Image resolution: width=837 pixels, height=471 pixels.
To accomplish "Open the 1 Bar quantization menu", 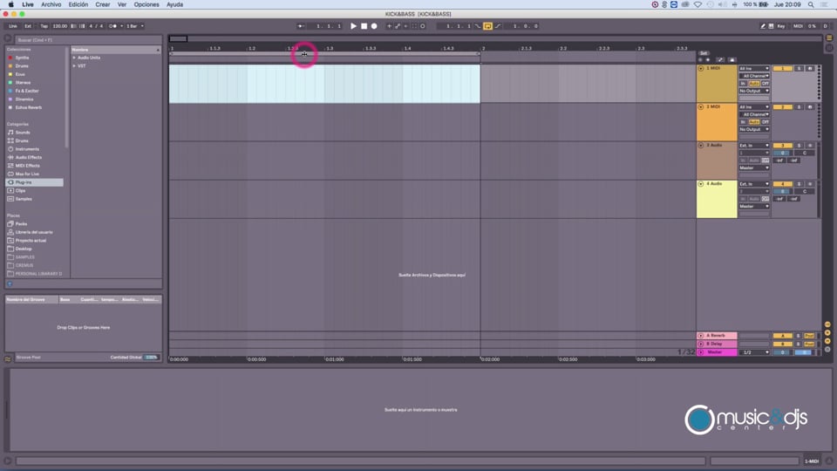I will tap(134, 25).
